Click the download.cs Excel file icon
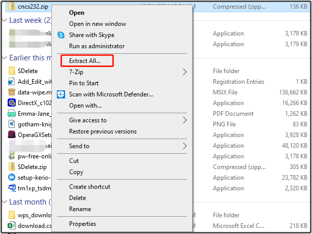The height and width of the screenshot is (234, 312). tap(12, 226)
